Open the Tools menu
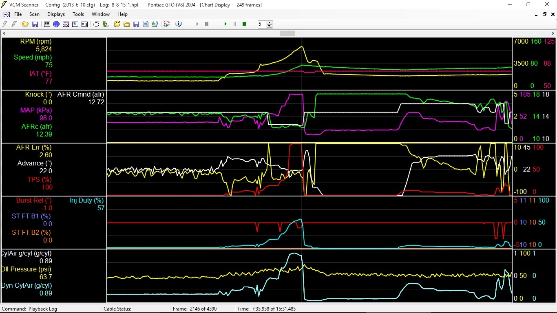The height and width of the screenshot is (313, 557). (x=78, y=14)
